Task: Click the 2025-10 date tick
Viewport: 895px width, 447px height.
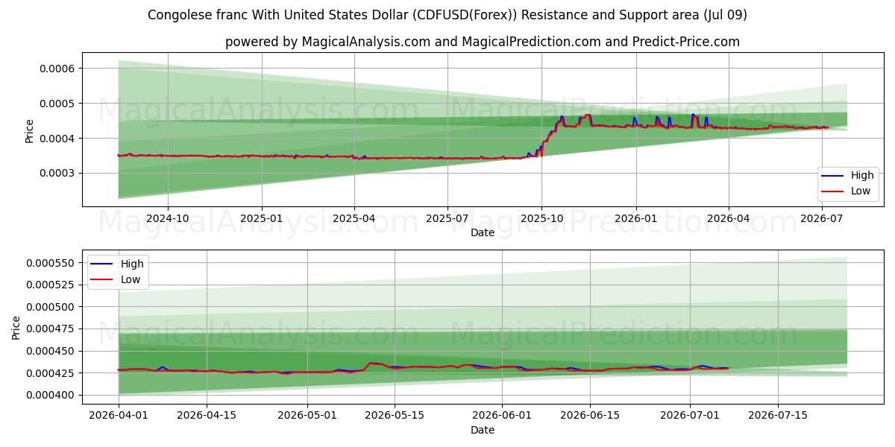Action: tap(541, 218)
